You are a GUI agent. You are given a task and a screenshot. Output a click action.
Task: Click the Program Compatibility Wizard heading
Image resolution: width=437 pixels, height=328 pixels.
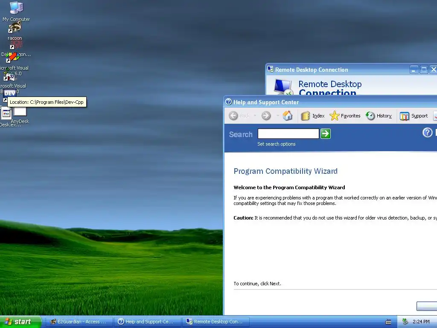pyautogui.click(x=286, y=171)
